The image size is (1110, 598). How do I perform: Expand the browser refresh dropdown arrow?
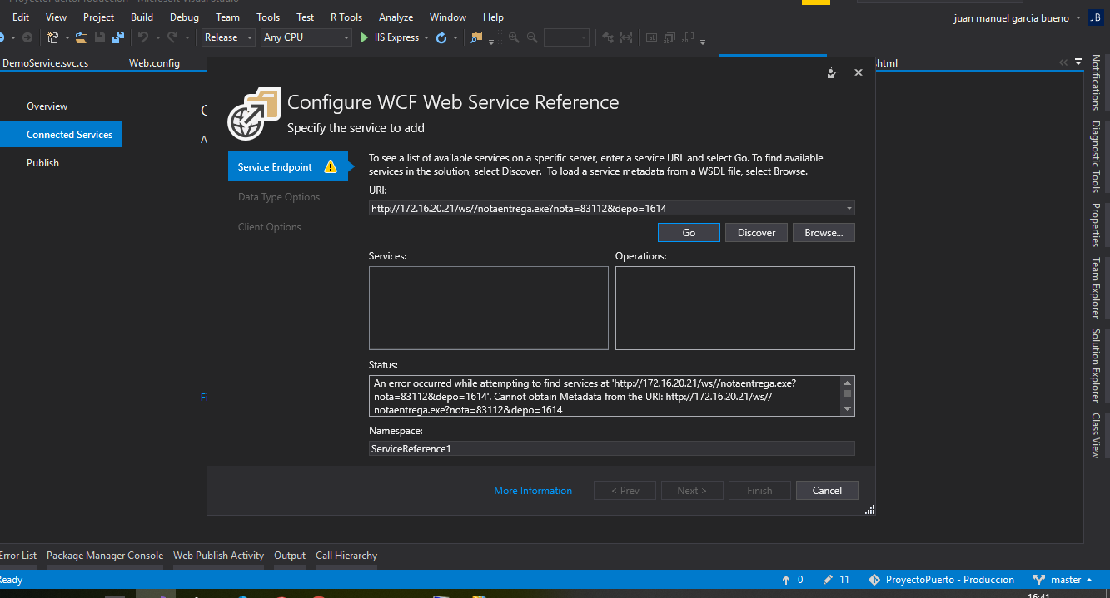pos(455,37)
